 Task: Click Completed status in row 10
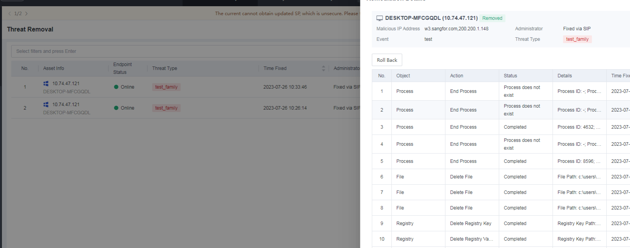pos(515,239)
